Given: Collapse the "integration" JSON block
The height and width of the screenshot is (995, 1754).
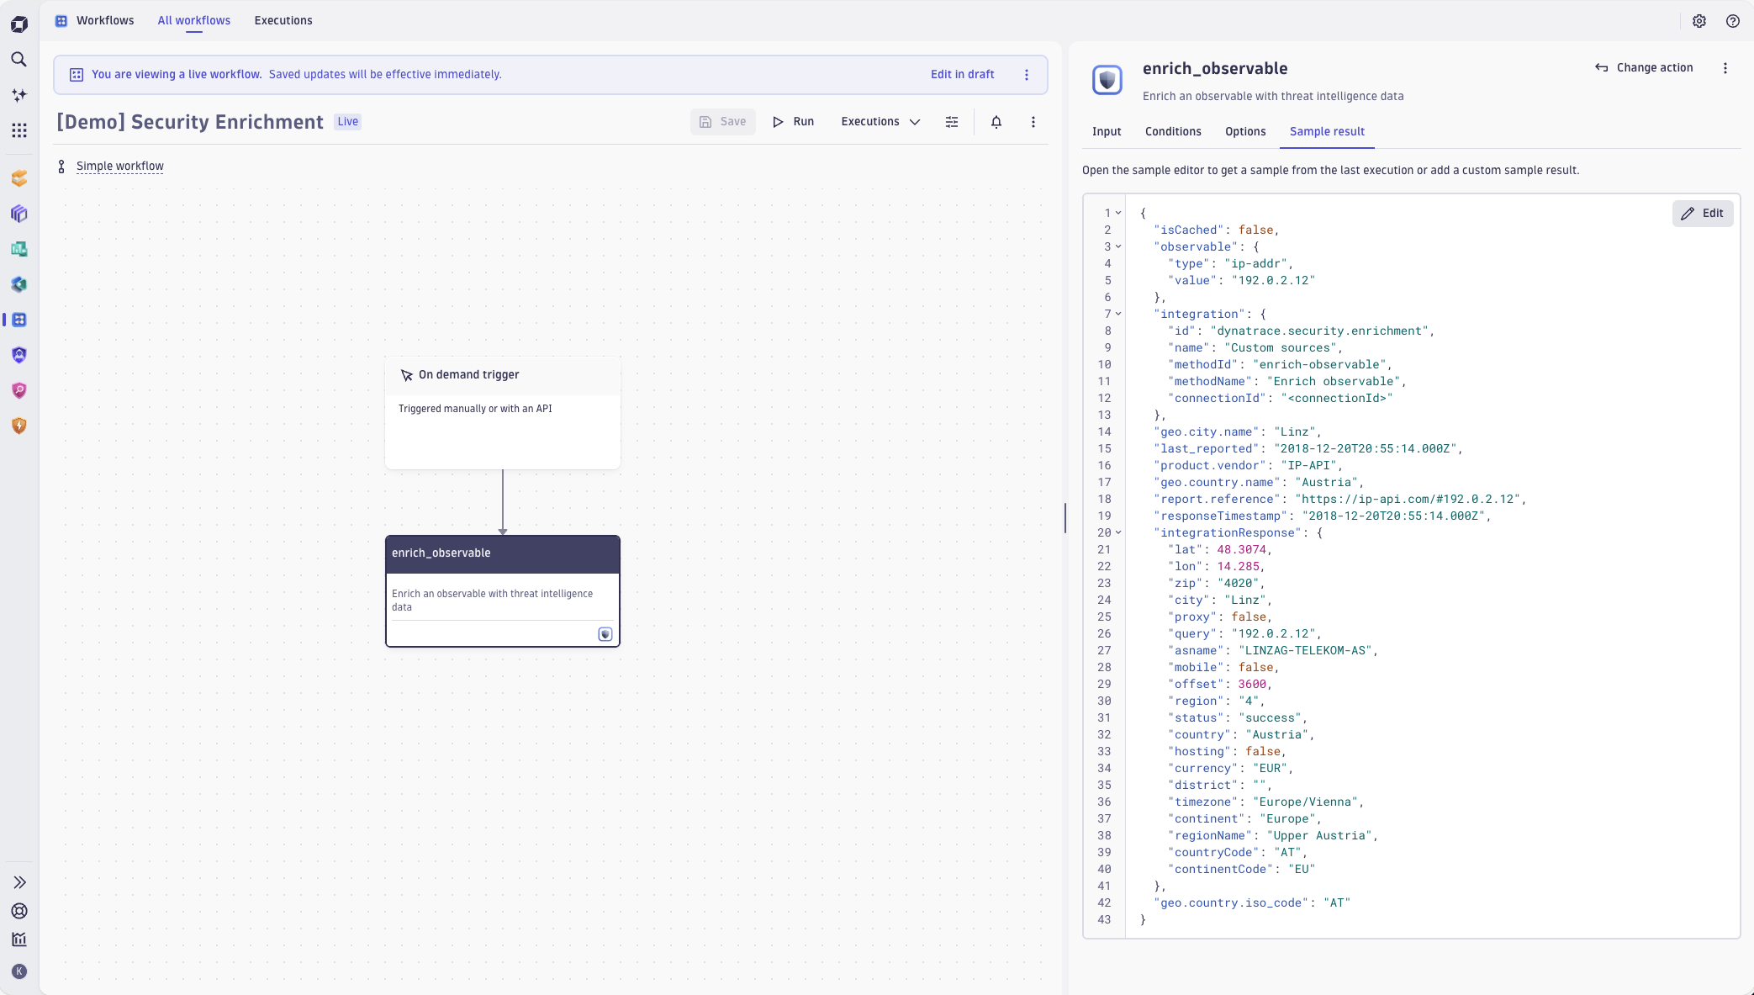Looking at the screenshot, I should pos(1118,314).
